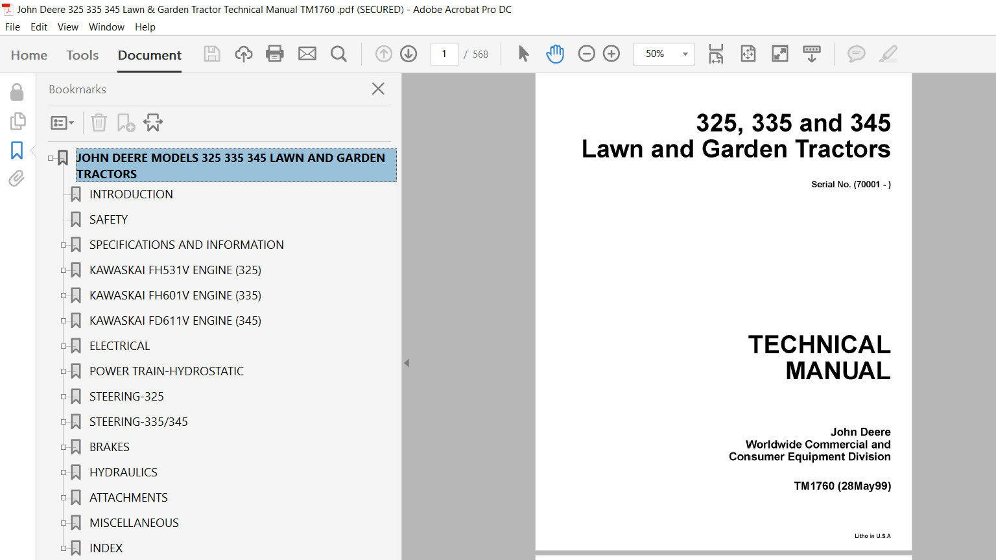Send file by email envelope icon

(307, 54)
